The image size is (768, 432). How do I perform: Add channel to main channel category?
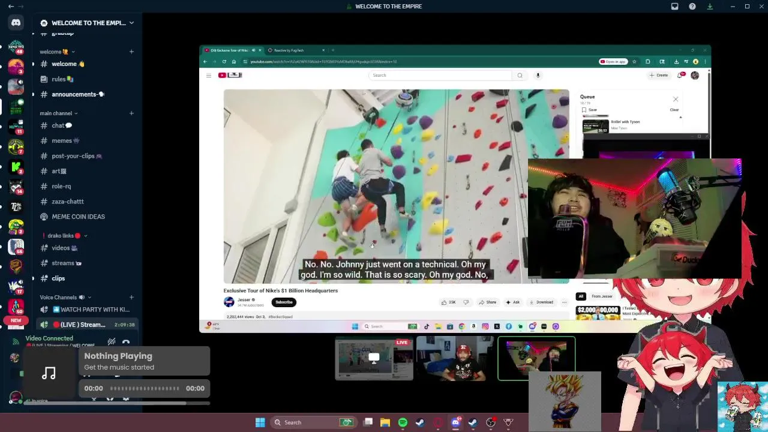coord(131,113)
